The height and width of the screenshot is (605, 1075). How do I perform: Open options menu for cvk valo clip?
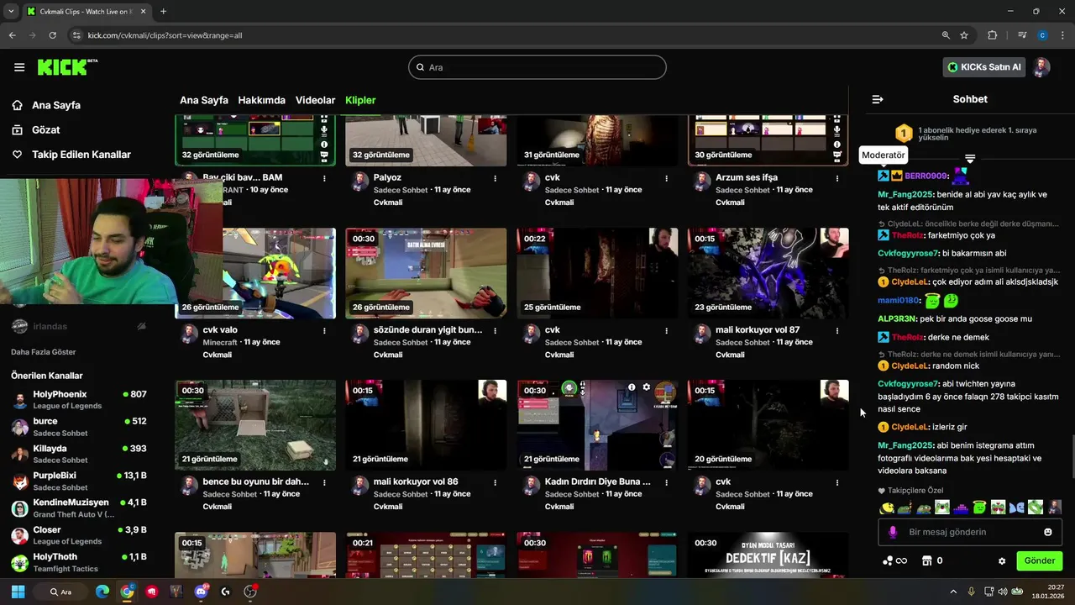tap(324, 330)
